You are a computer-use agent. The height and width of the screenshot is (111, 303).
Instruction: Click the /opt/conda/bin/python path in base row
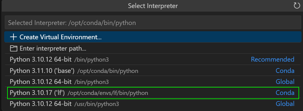pos(108,71)
